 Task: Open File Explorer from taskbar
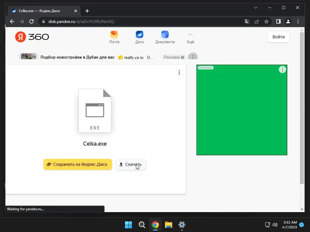(x=169, y=225)
